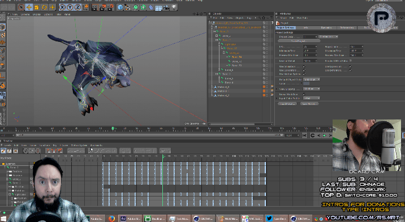Toggle Use Deformers checkbox

click(351, 70)
